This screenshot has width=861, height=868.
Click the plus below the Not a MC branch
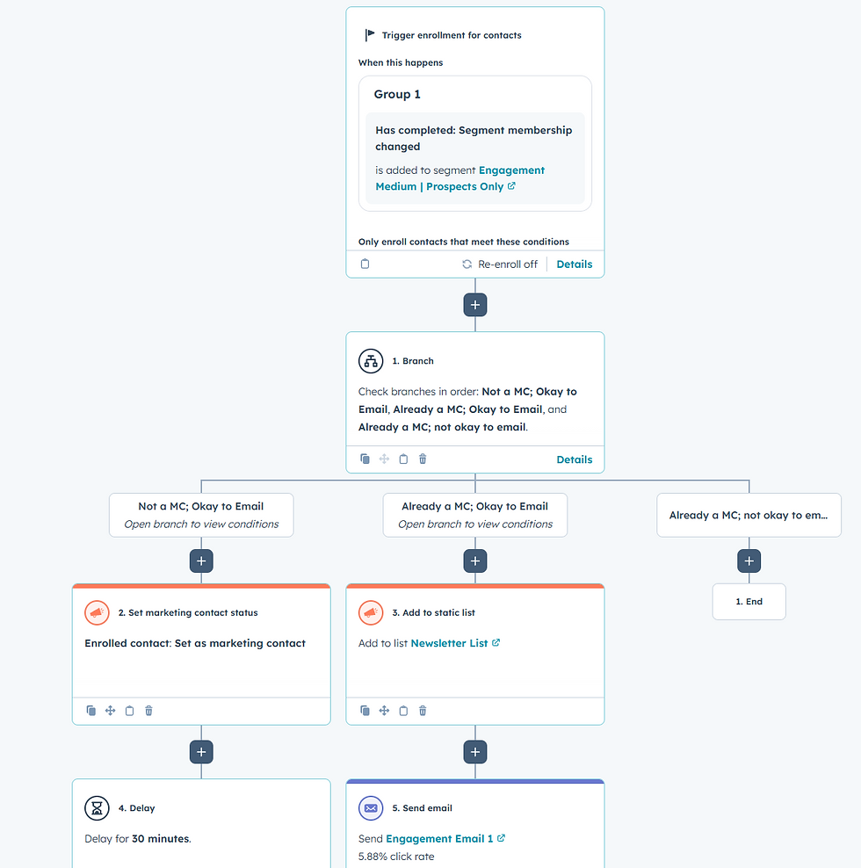tap(201, 561)
